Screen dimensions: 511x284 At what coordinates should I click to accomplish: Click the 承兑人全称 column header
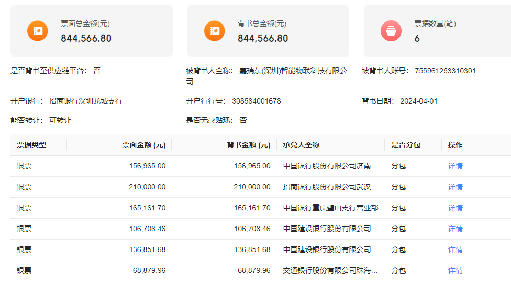(301, 145)
